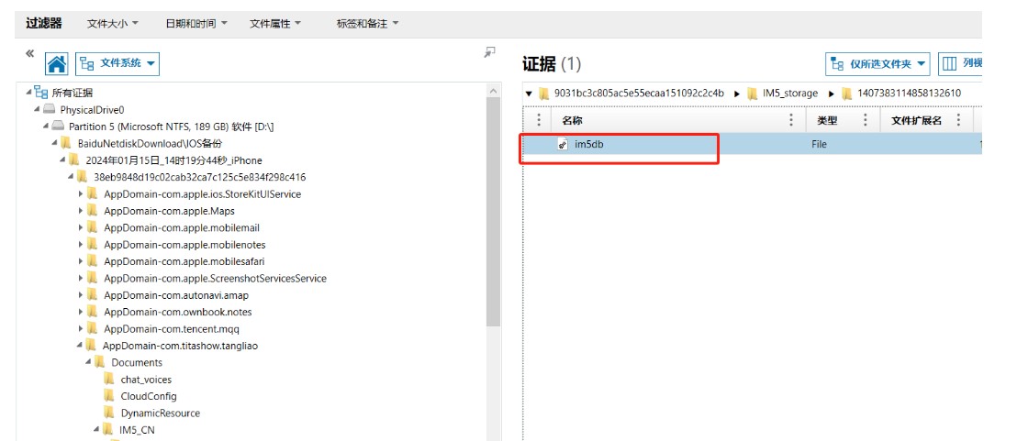The height and width of the screenshot is (441, 1017).
Task: Open column options menu beside 名称 header
Action: (x=791, y=120)
